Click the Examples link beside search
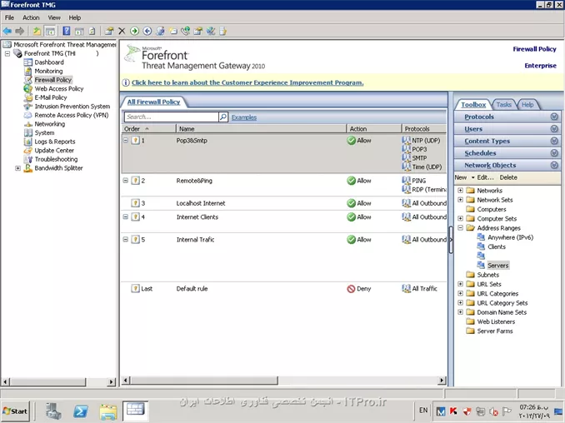This screenshot has height=423, width=565. click(x=244, y=117)
